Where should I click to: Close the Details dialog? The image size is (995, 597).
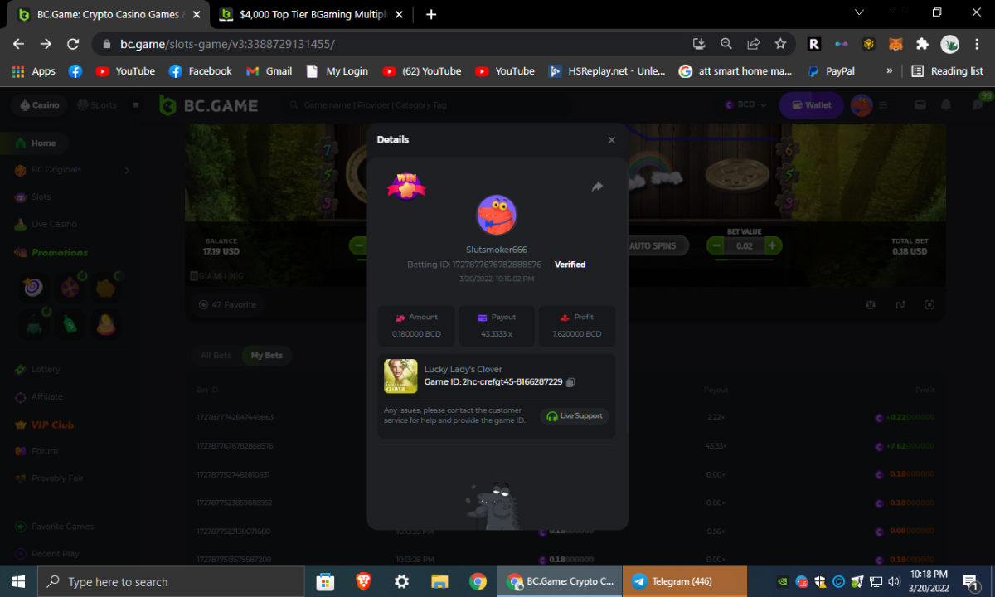tap(611, 140)
